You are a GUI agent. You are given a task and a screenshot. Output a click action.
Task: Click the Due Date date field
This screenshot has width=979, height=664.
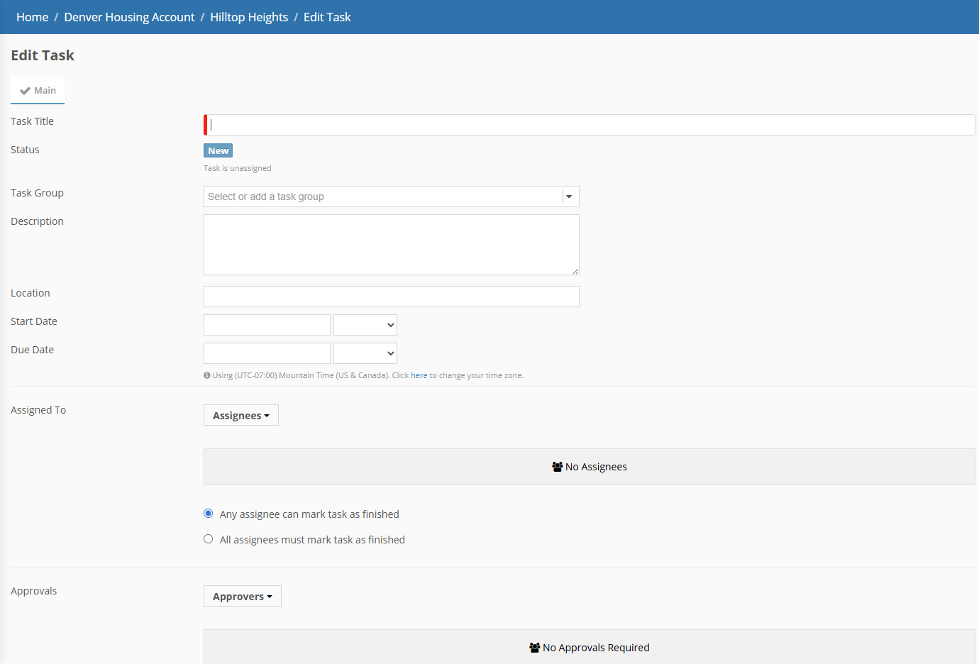(267, 353)
